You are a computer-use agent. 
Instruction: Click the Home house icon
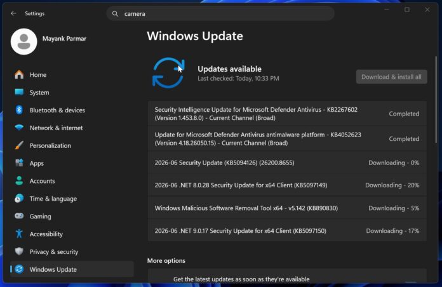[x=19, y=74]
